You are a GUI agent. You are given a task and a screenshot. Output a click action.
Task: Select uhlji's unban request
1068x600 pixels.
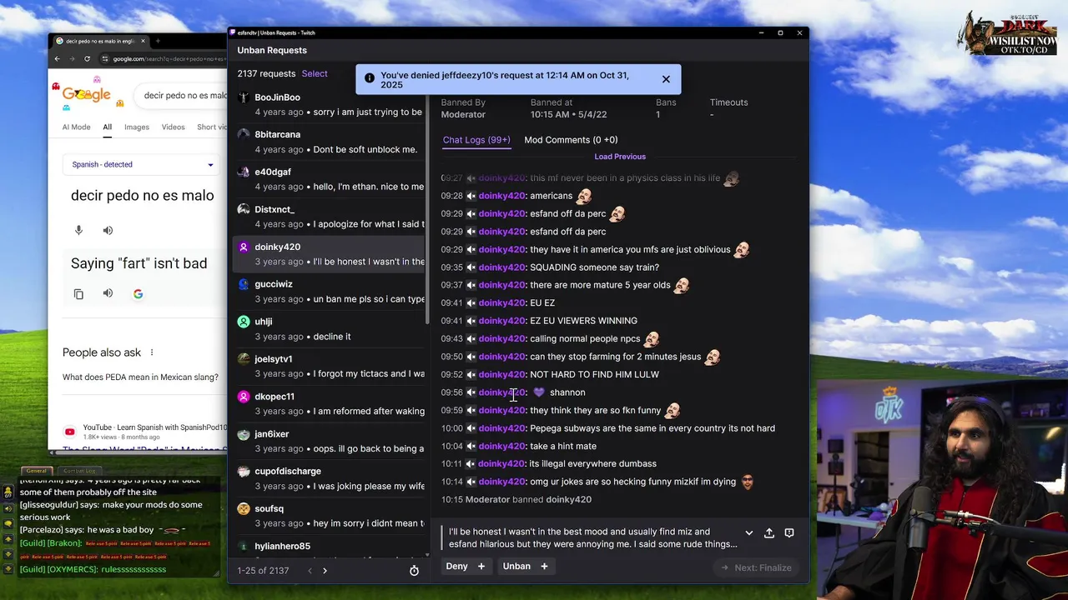click(330, 329)
